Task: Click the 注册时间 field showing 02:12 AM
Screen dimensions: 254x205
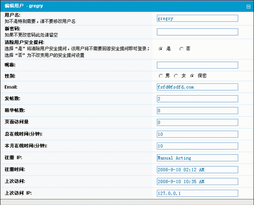Action: click(198, 170)
